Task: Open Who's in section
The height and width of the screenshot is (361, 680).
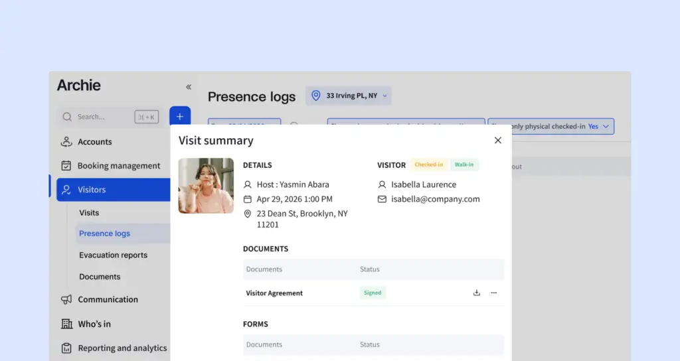Action: pos(94,324)
